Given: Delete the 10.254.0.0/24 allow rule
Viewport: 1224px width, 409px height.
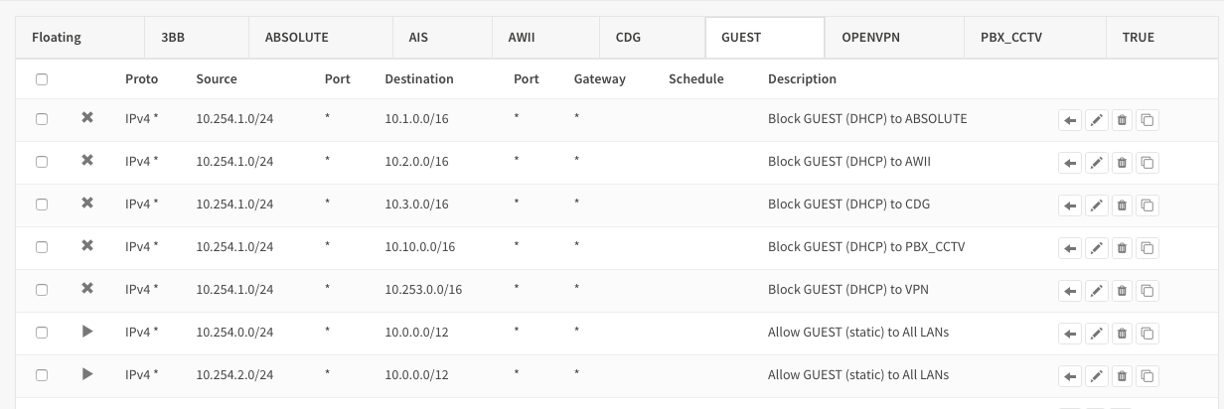Looking at the screenshot, I should 1122,334.
